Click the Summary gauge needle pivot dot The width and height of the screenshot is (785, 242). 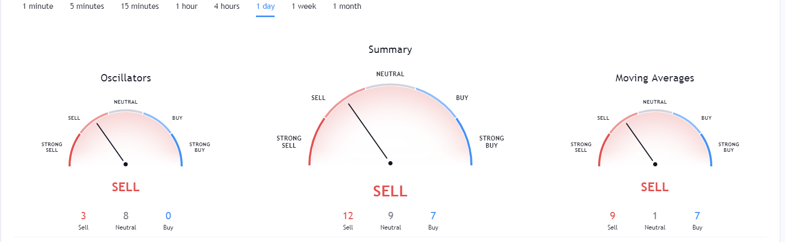(x=390, y=163)
